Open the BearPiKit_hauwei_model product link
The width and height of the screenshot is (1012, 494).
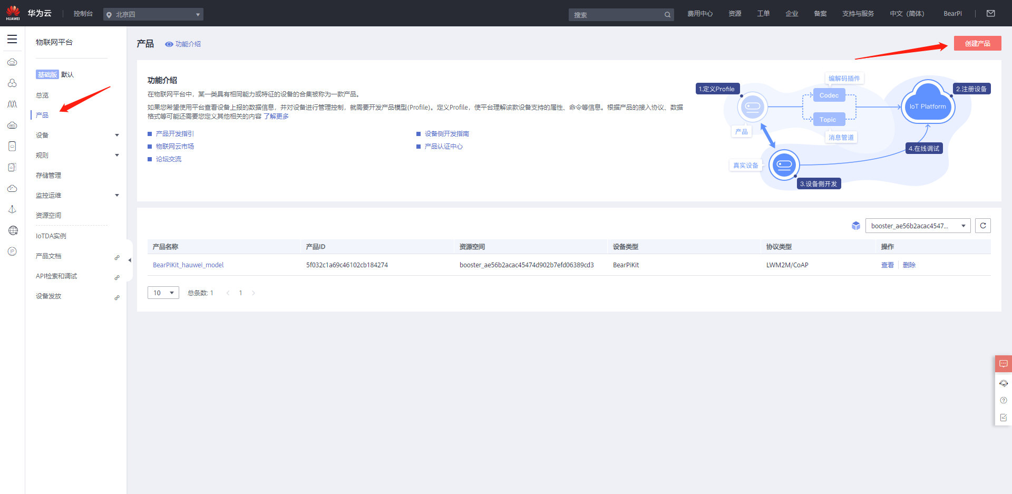pyautogui.click(x=188, y=265)
